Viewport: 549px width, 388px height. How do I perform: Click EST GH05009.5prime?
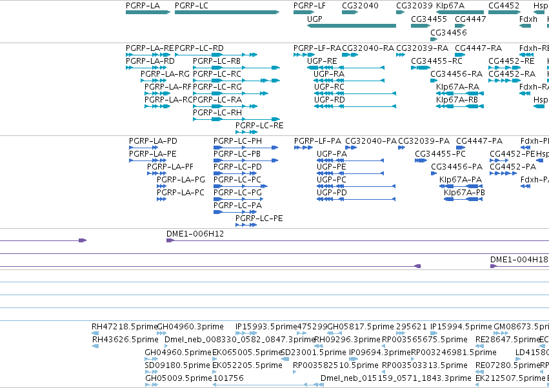151,385
